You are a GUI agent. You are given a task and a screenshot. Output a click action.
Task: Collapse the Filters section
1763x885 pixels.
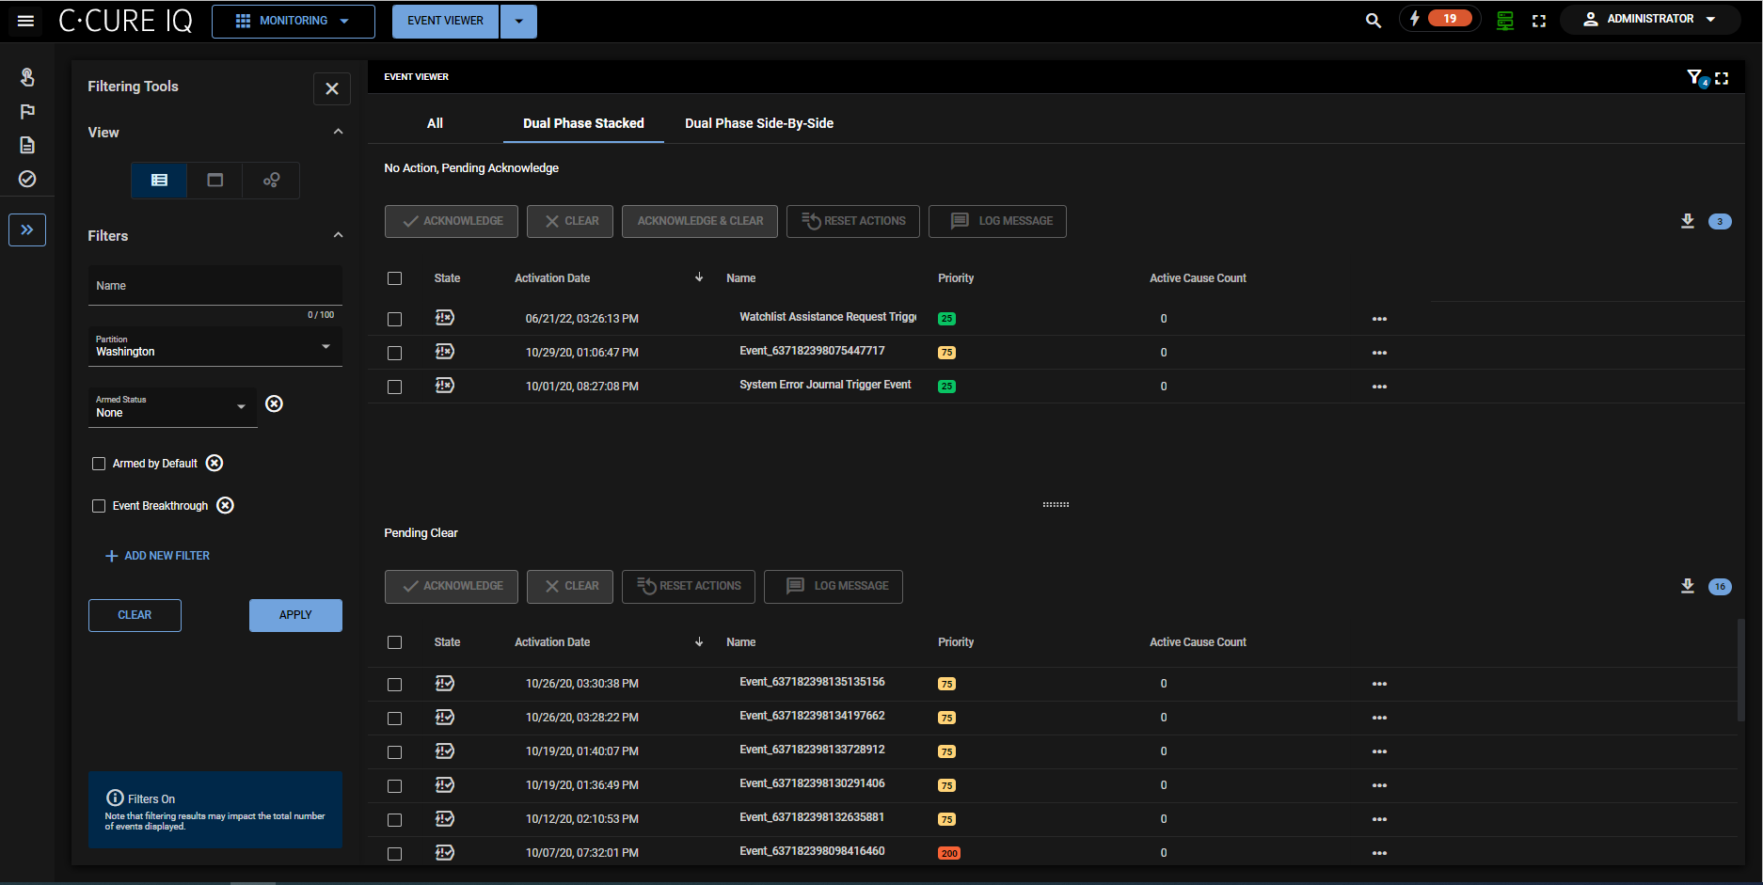click(338, 235)
